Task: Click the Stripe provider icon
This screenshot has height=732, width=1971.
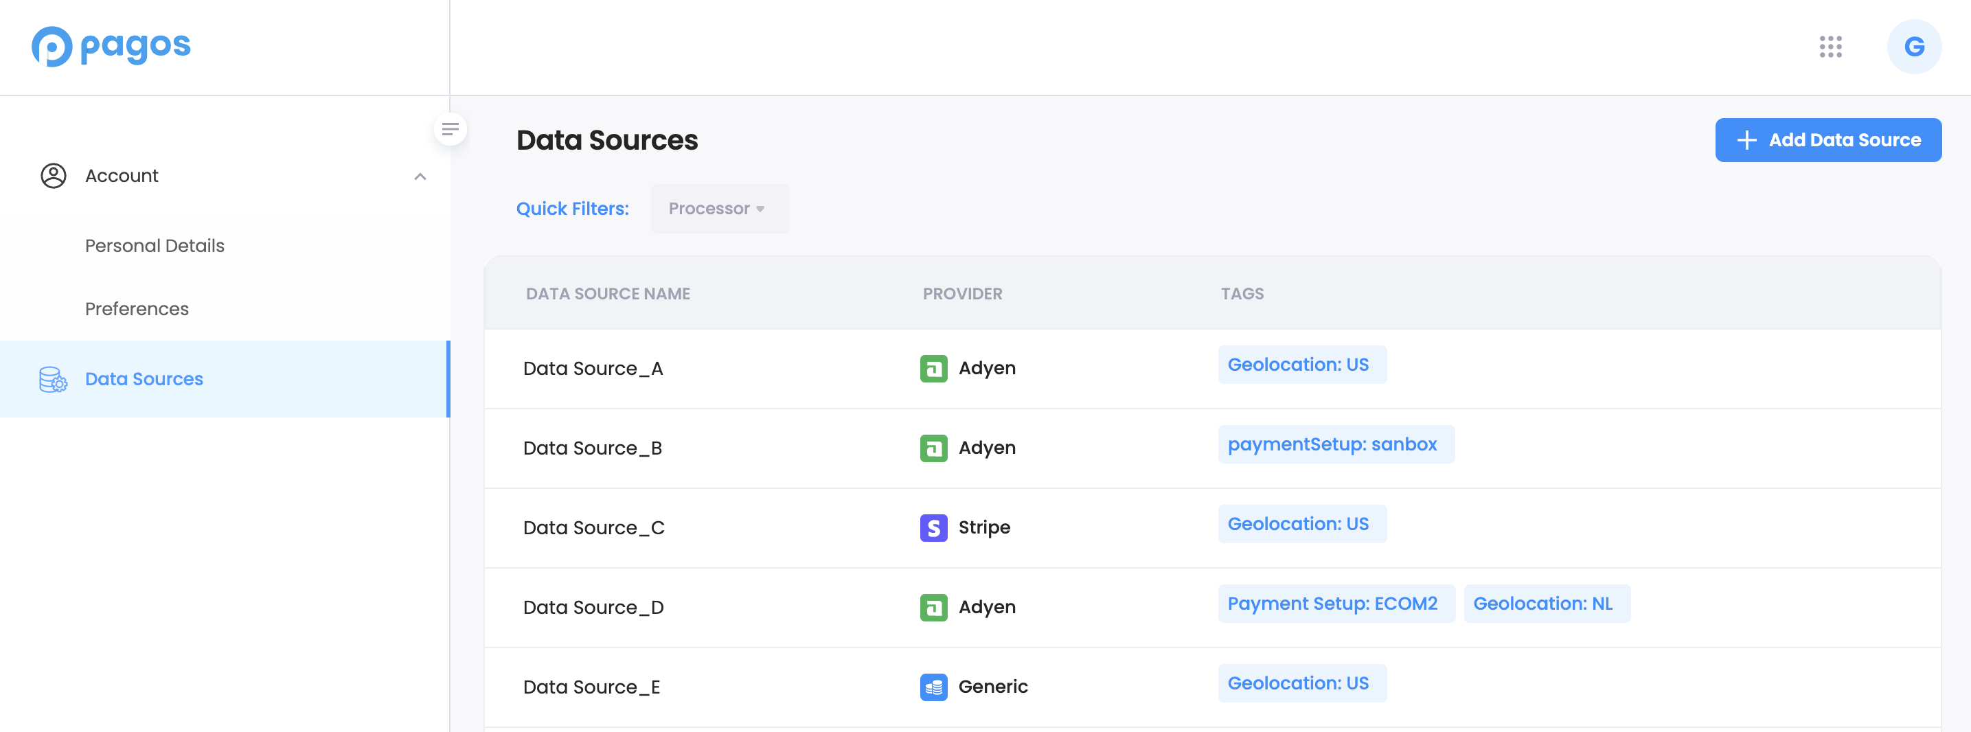Action: 933,528
